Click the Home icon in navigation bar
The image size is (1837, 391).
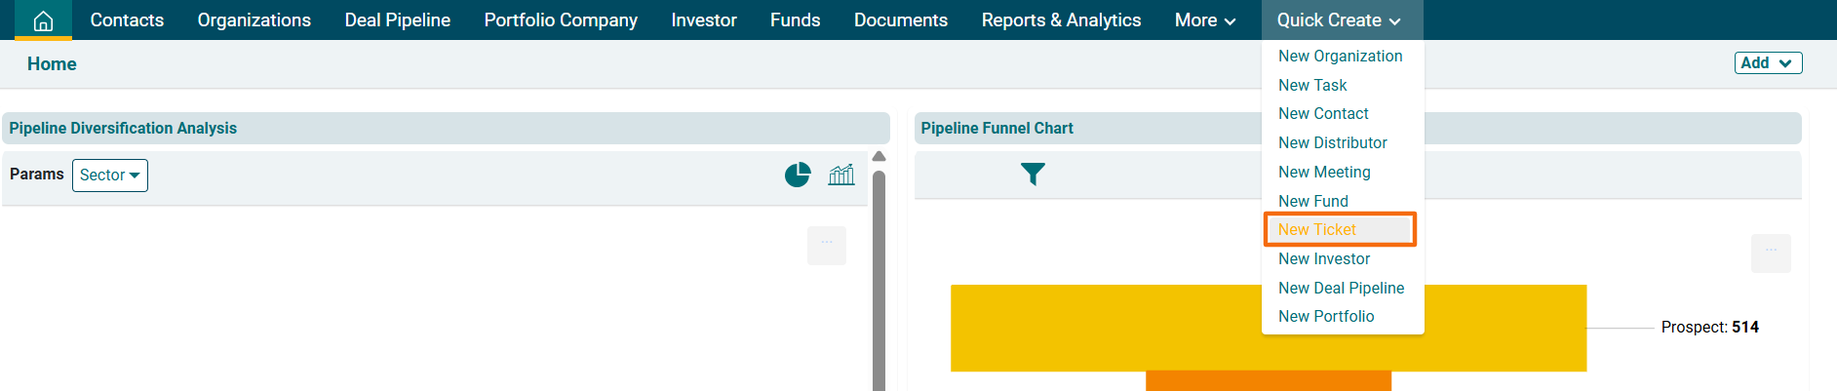[x=43, y=20]
